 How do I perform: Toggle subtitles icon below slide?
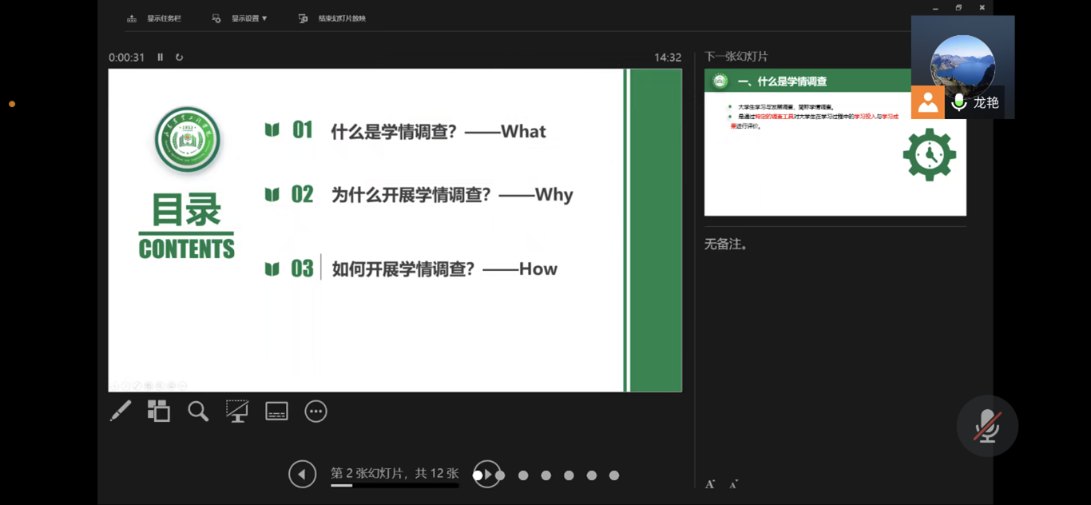[x=276, y=412]
